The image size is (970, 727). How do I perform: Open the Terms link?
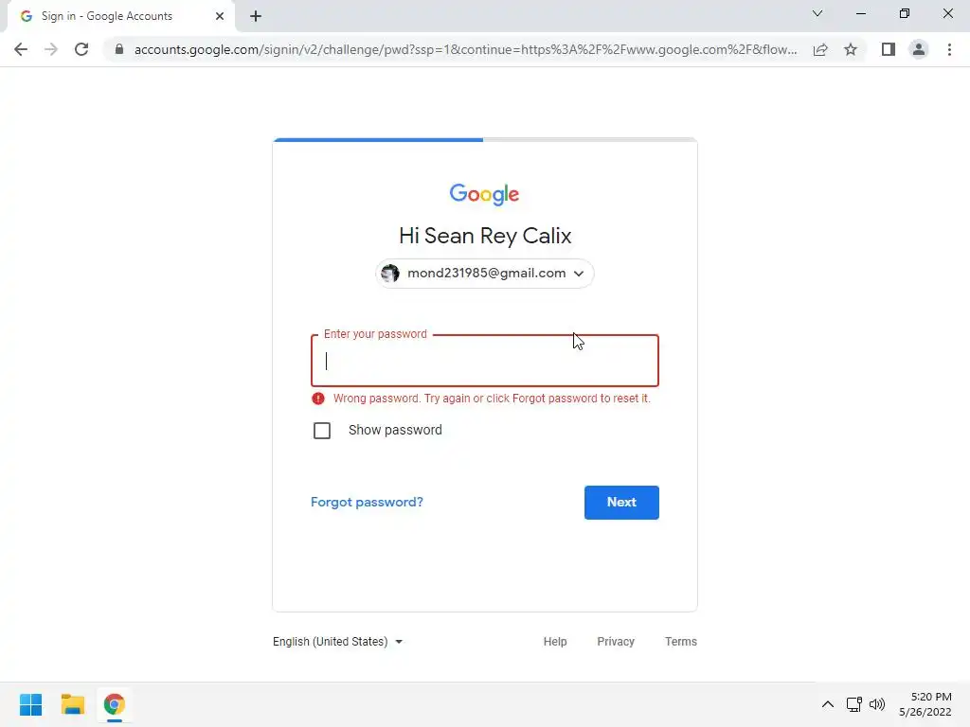tap(680, 642)
